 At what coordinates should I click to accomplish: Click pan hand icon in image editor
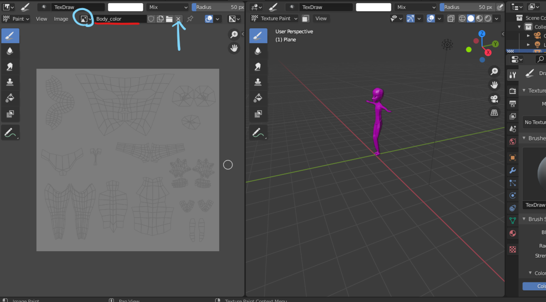pos(234,48)
